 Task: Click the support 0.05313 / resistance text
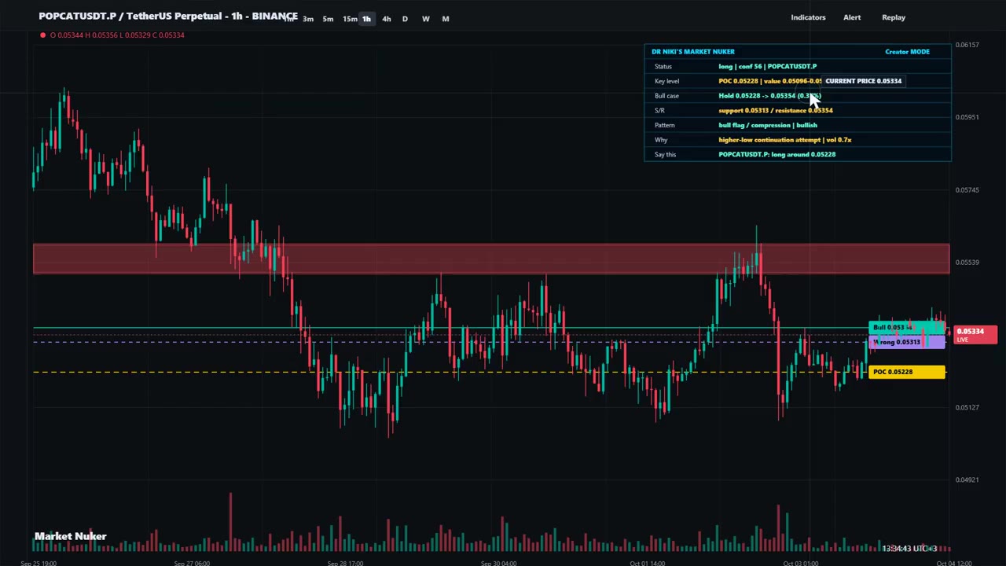point(775,111)
